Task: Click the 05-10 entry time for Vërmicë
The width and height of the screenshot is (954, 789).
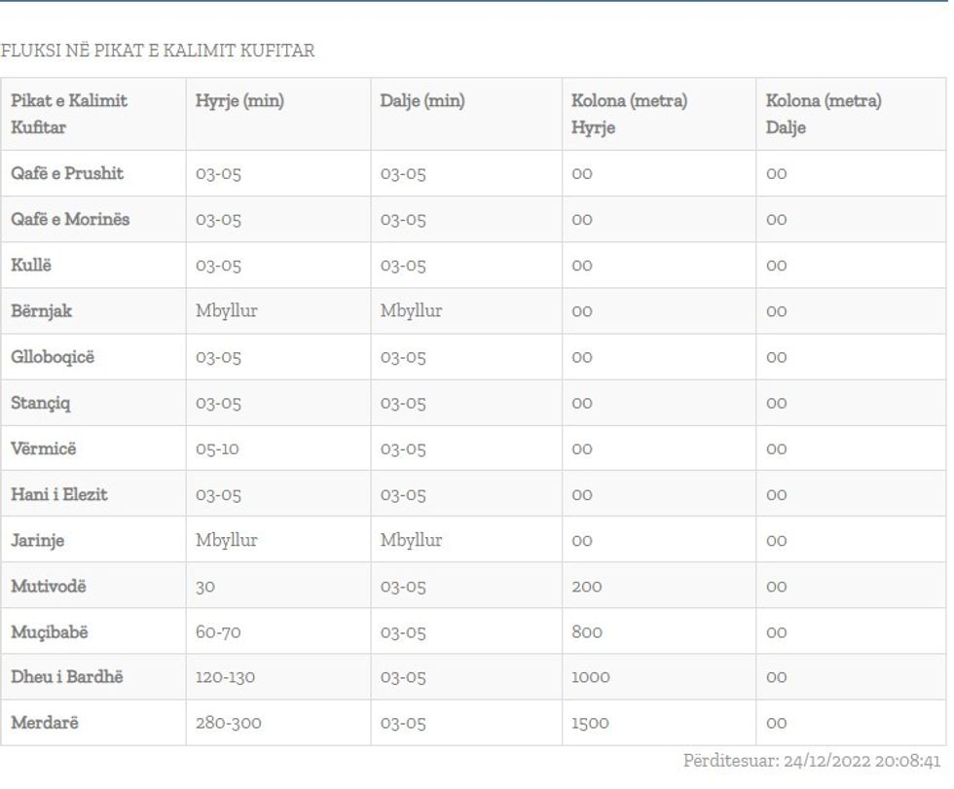Action: coord(217,449)
